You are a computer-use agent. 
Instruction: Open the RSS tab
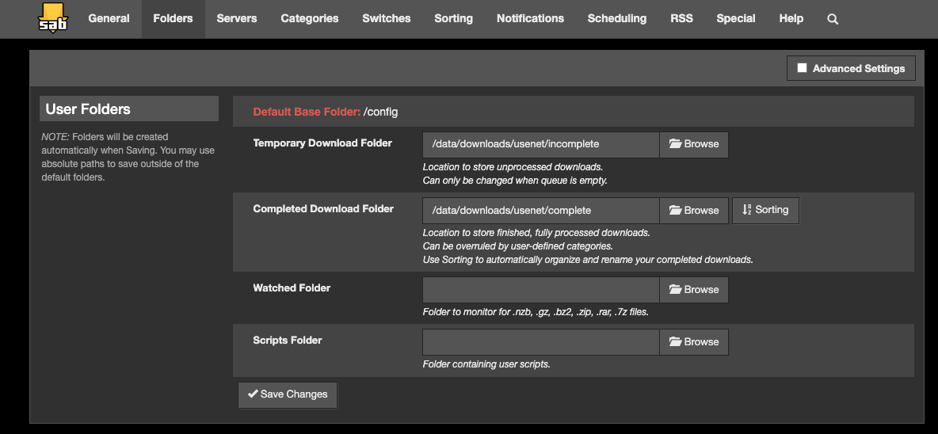click(681, 18)
